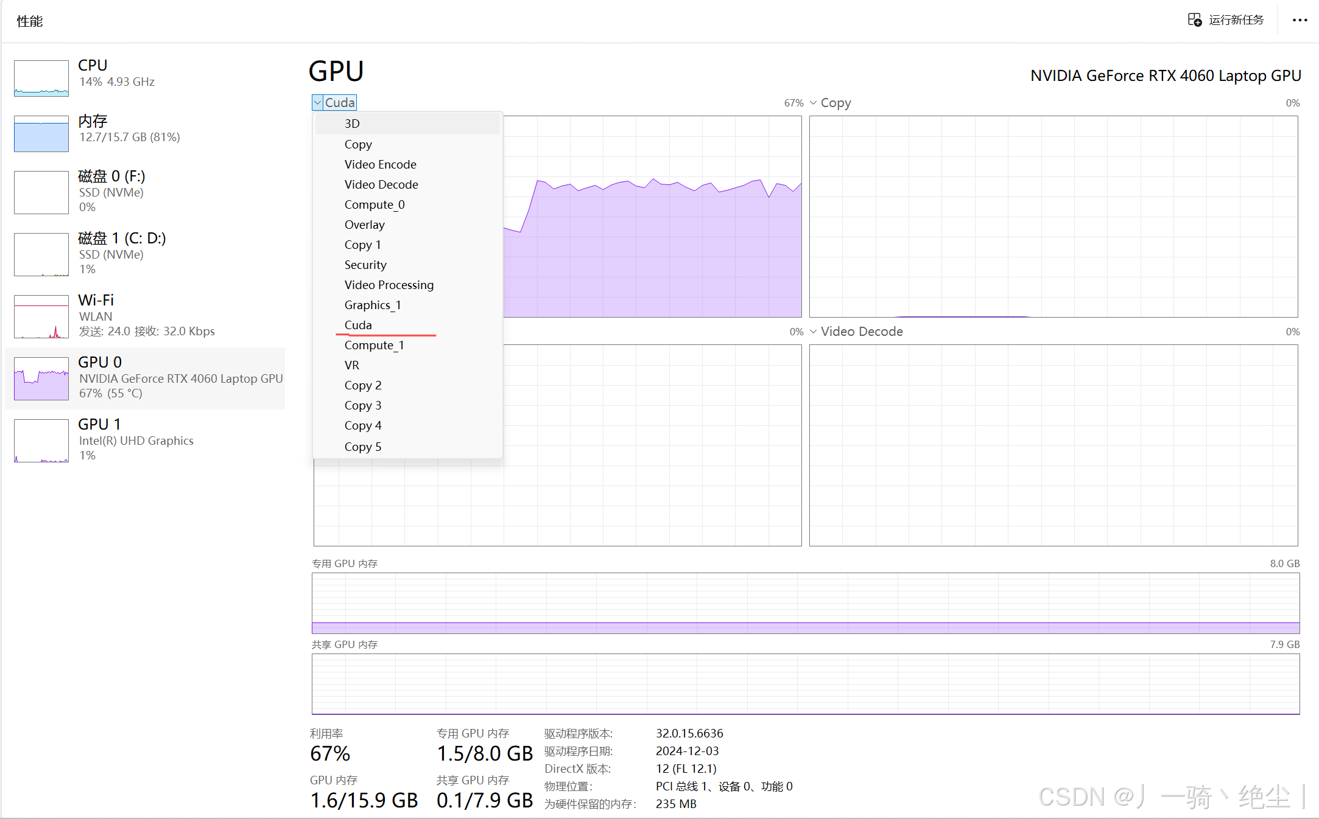
Task: Open the ellipsis more options menu
Action: click(1300, 20)
